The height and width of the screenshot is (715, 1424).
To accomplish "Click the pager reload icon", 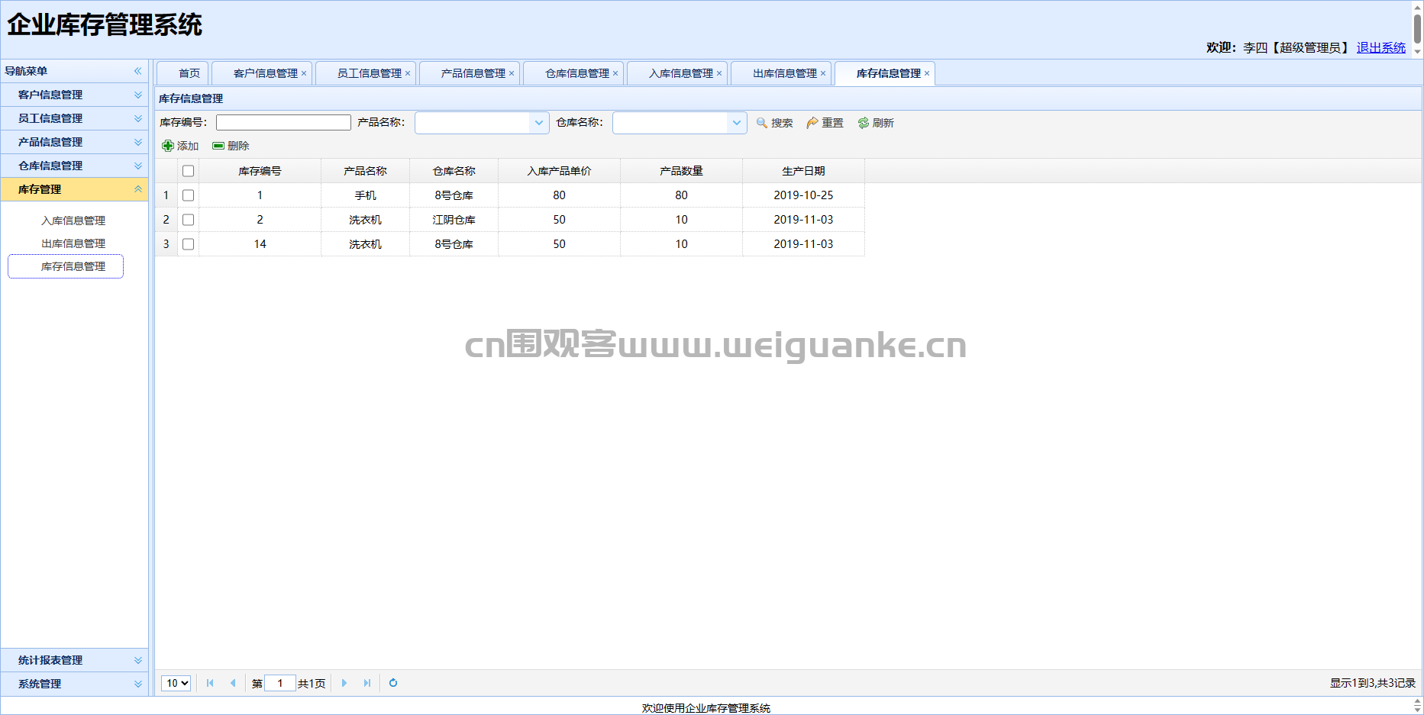I will [x=393, y=683].
